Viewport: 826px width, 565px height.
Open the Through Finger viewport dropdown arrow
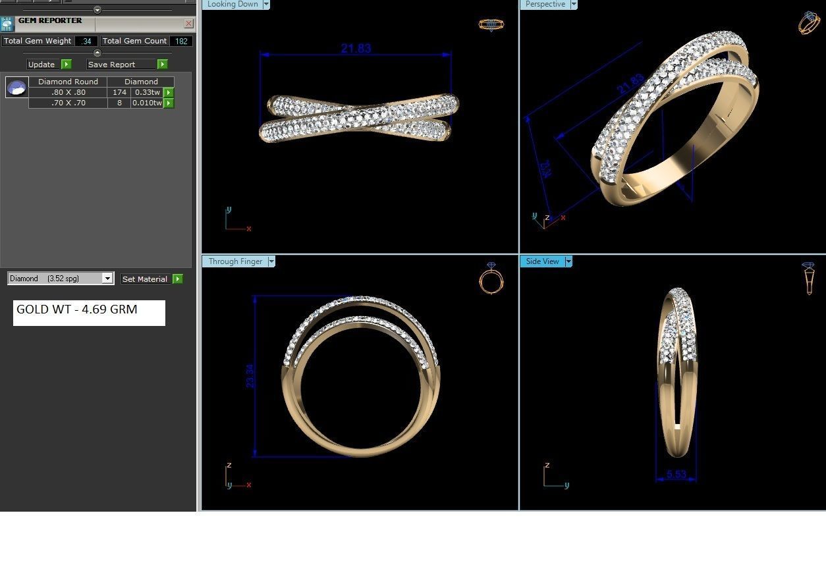tap(271, 261)
